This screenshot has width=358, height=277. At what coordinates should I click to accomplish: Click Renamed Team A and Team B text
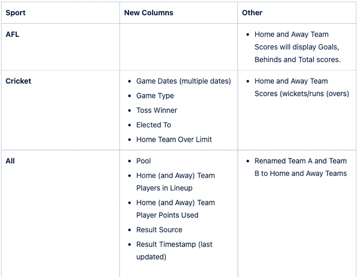tap(301, 167)
